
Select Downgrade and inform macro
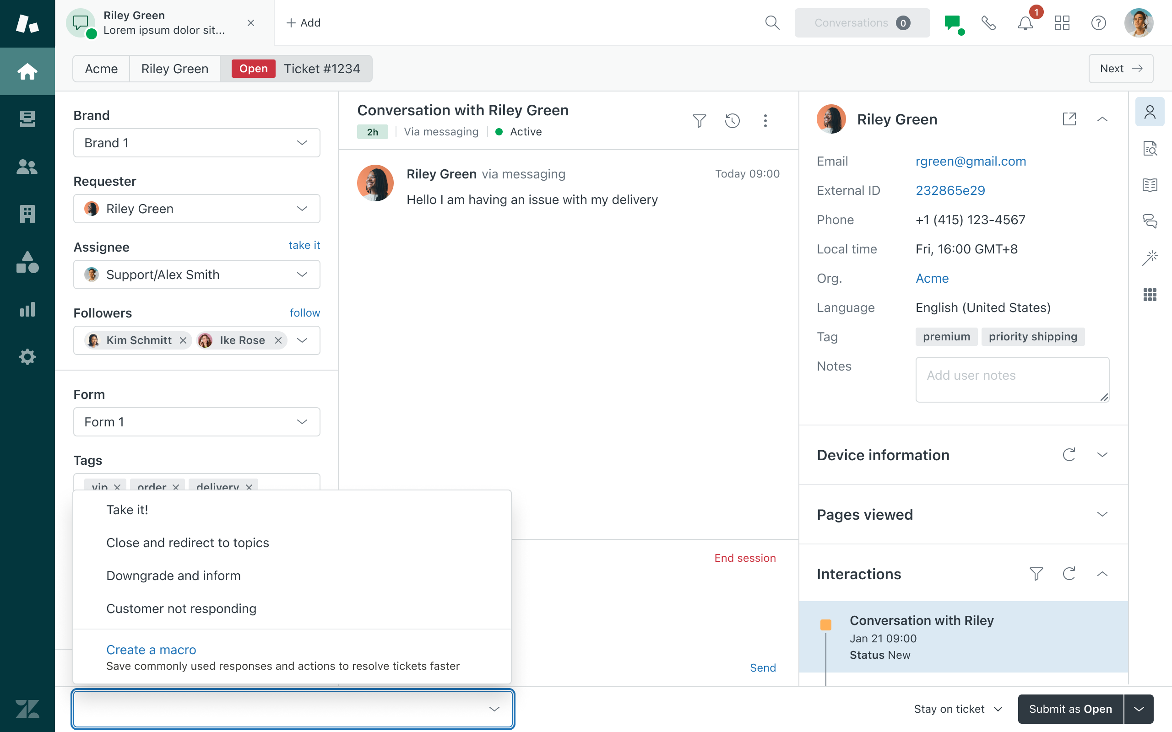point(174,576)
